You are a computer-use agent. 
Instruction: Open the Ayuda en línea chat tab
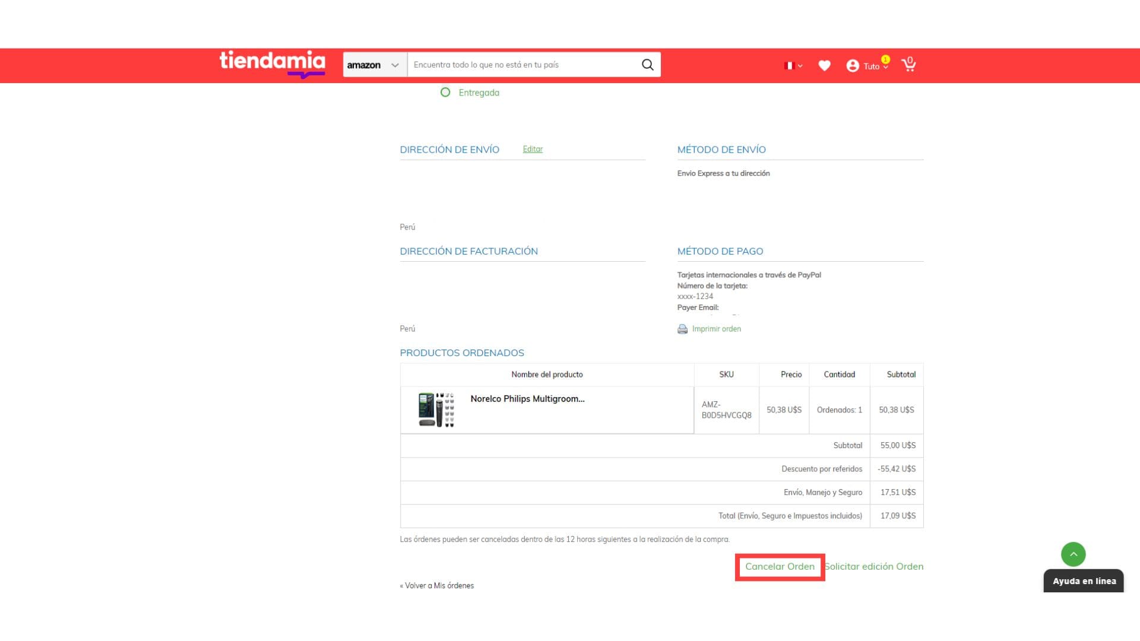click(1084, 581)
